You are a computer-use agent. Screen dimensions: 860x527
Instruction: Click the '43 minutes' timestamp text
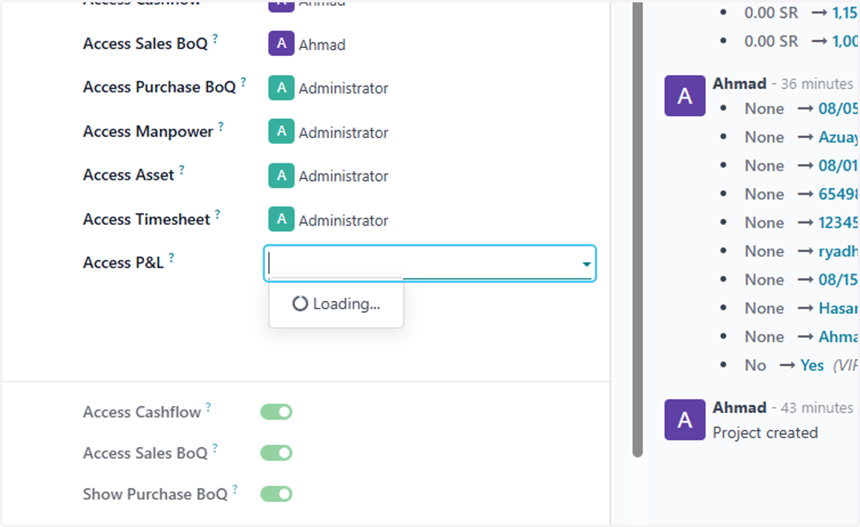(817, 407)
